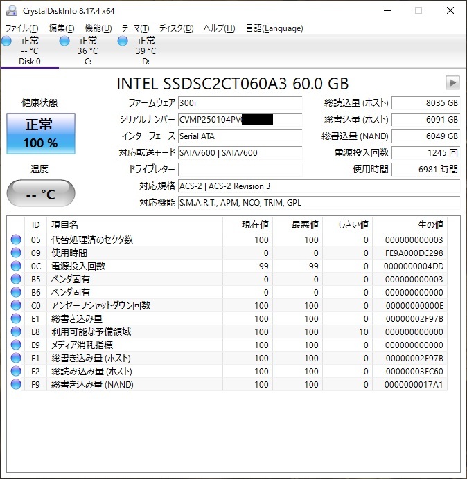Viewport: 467px width, 479px height.
Task: Click status orb for attribute C0 row
Action: click(x=16, y=305)
